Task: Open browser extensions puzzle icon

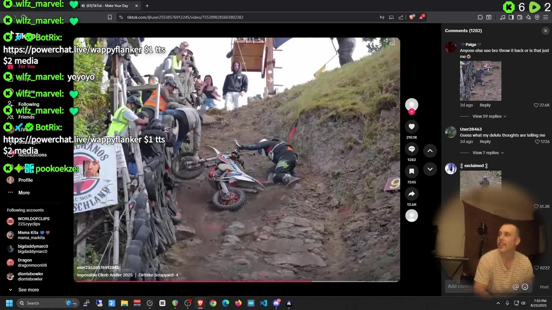Action: pos(480,17)
